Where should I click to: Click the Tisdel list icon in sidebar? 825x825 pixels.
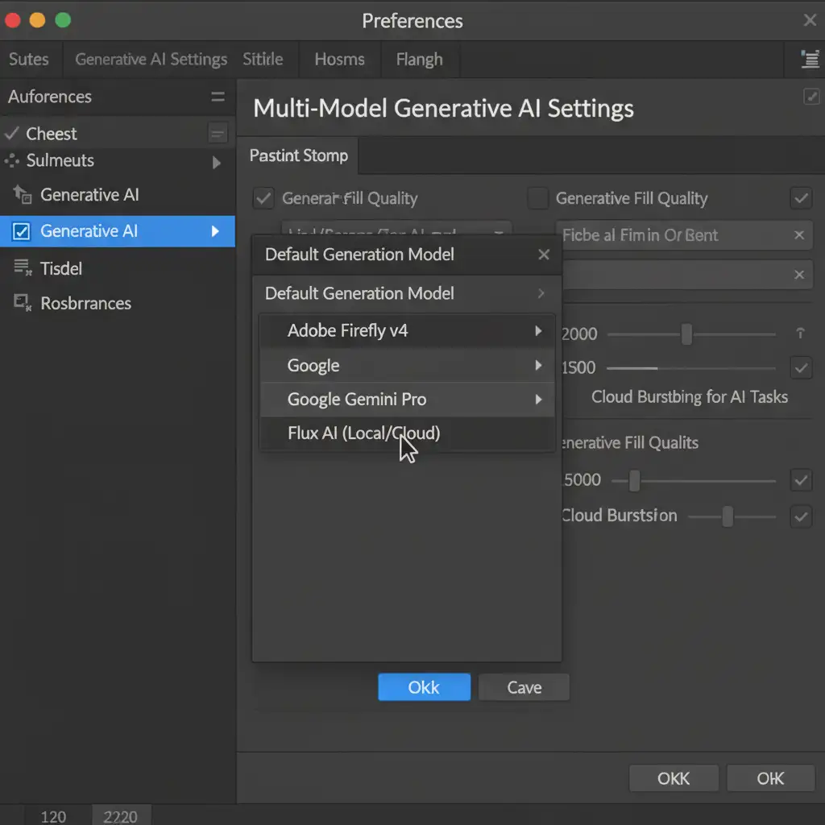pyautogui.click(x=22, y=268)
